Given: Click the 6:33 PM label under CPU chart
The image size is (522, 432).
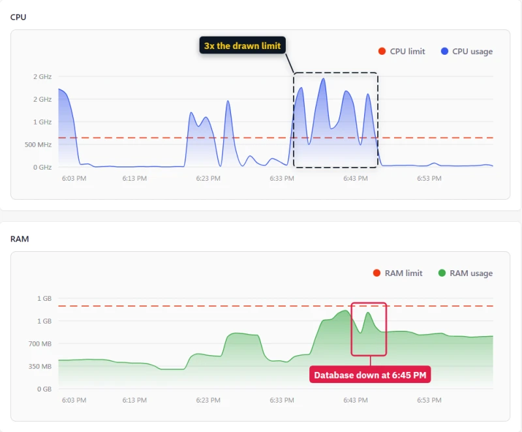Looking at the screenshot, I should (x=282, y=178).
